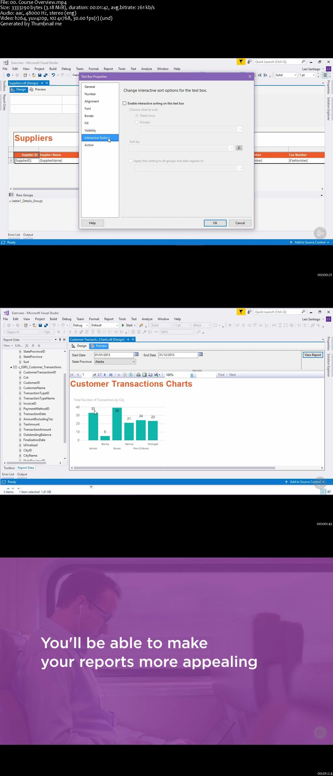
Task: Select the CustomerName field in Report Data
Action: 34,388
